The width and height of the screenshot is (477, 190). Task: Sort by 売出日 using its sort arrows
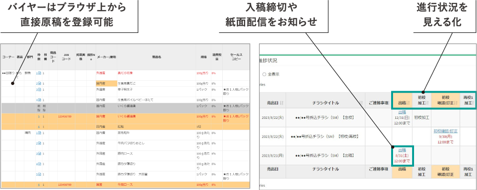(281, 103)
